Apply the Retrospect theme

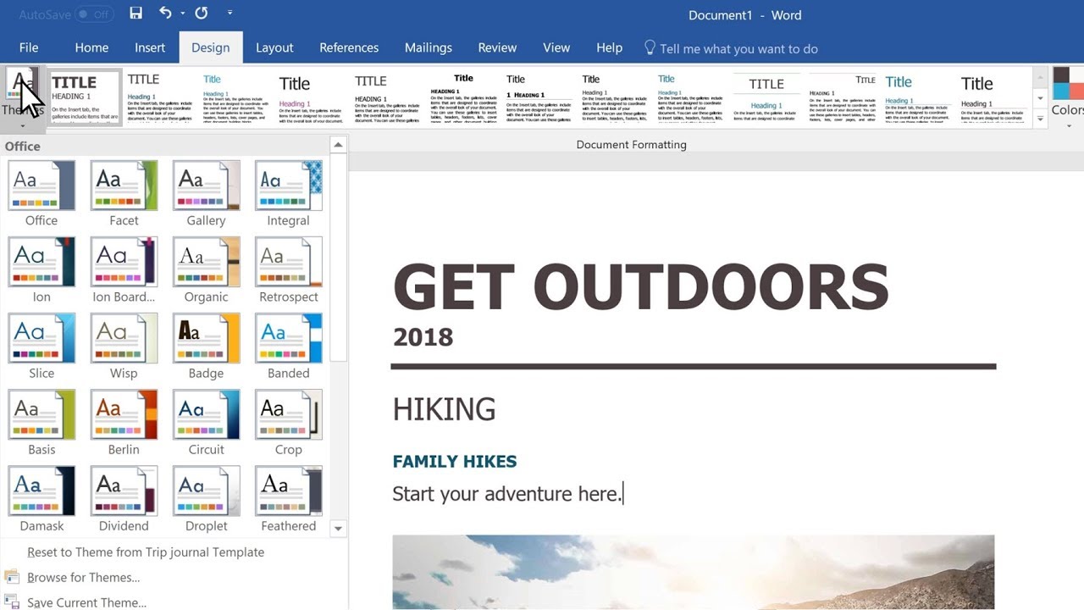click(288, 262)
